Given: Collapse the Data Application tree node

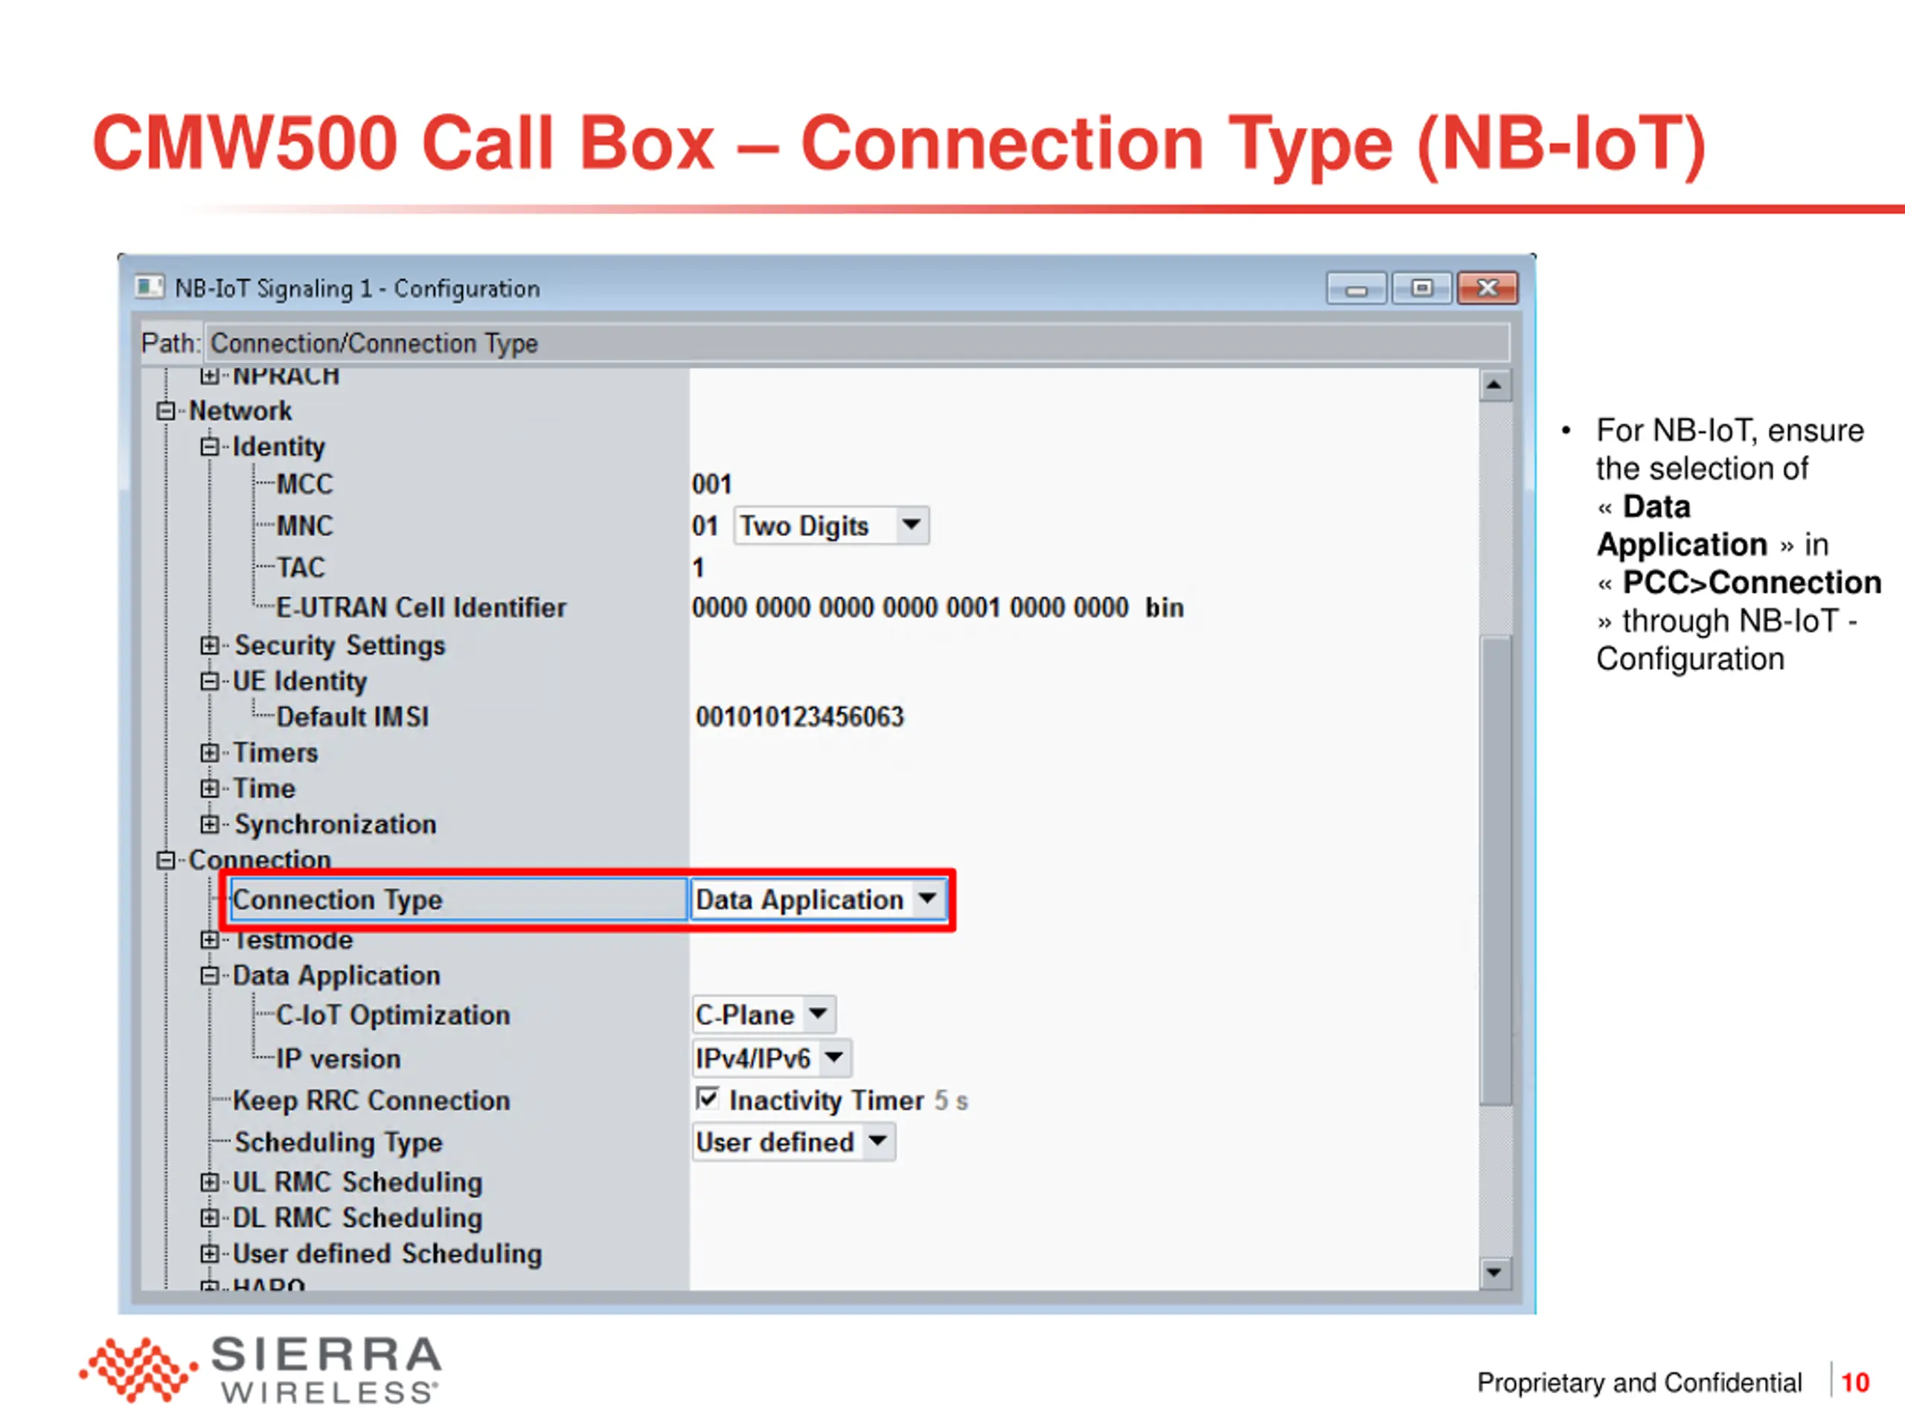Looking at the screenshot, I should pyautogui.click(x=209, y=976).
